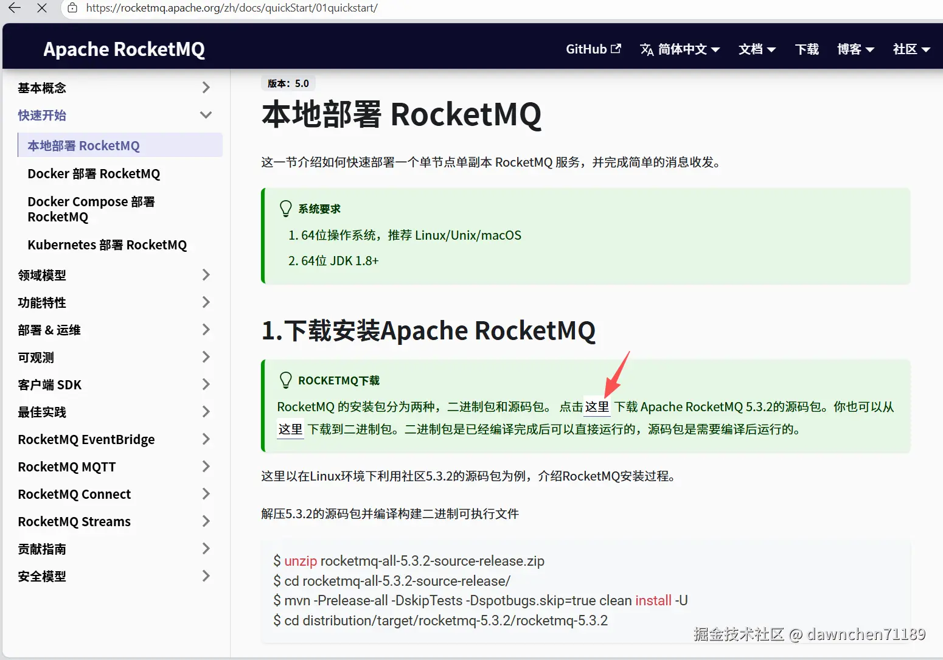The image size is (943, 660).
Task: Open the 博客 dropdown menu
Action: (855, 49)
